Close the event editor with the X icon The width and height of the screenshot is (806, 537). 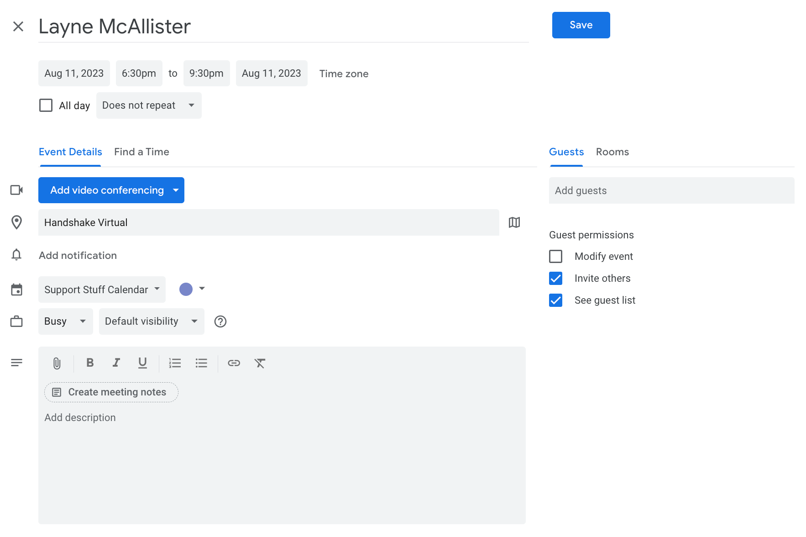tap(18, 26)
